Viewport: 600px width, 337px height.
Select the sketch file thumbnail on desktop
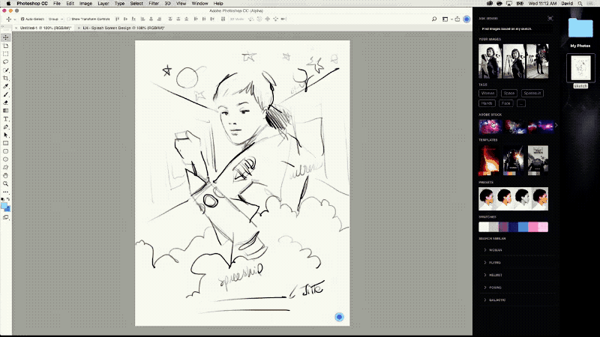(580, 68)
